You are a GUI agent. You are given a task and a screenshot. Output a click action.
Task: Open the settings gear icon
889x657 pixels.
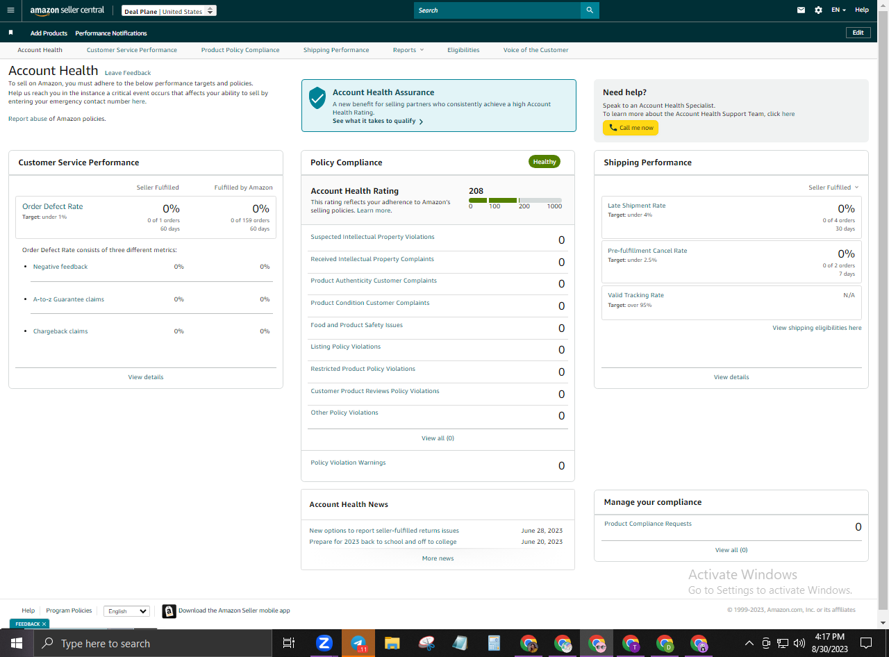click(818, 10)
